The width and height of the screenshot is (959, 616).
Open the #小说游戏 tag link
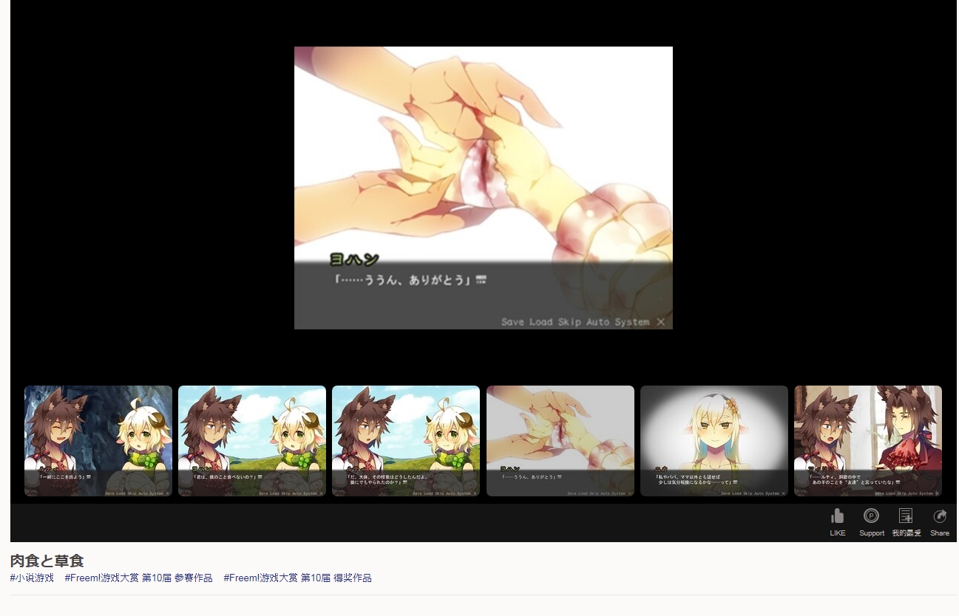click(x=32, y=578)
